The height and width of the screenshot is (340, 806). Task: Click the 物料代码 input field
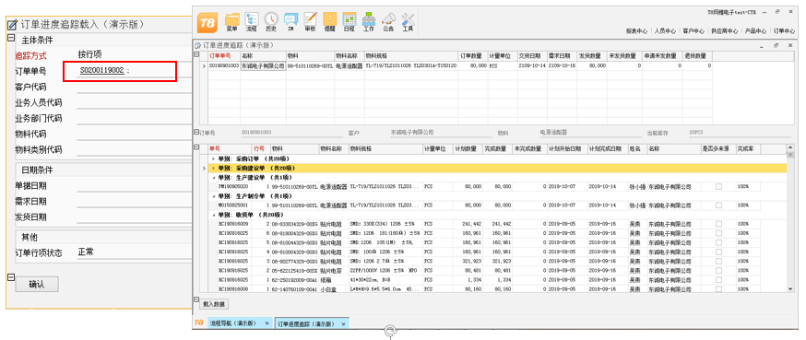(134, 135)
